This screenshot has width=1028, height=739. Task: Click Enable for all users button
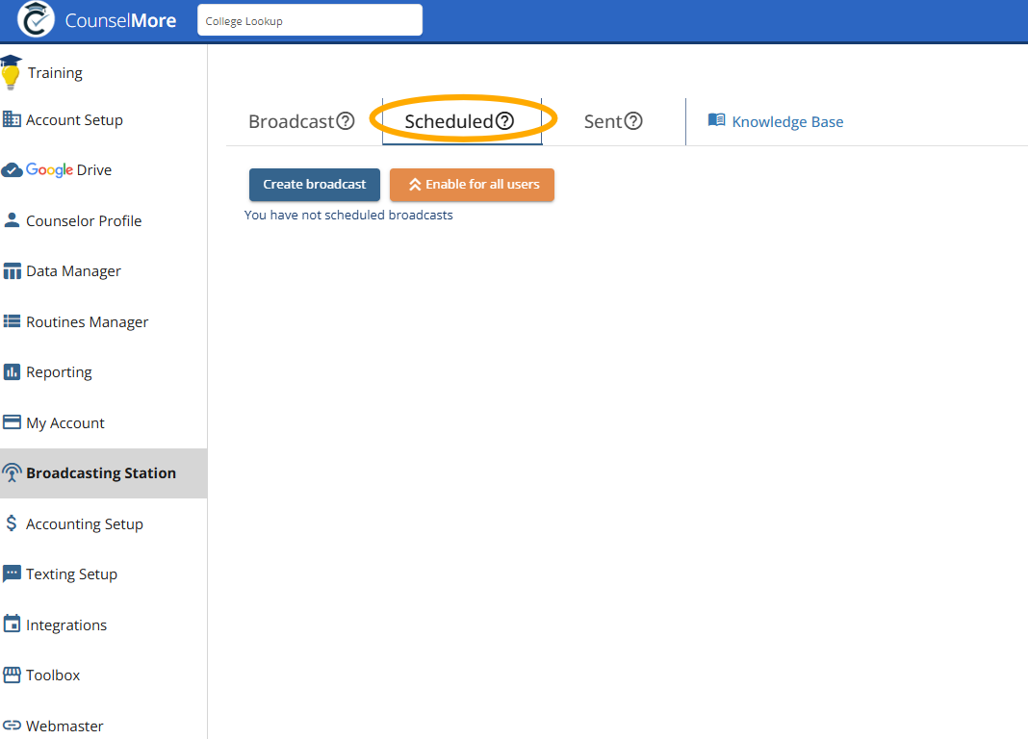(x=472, y=185)
